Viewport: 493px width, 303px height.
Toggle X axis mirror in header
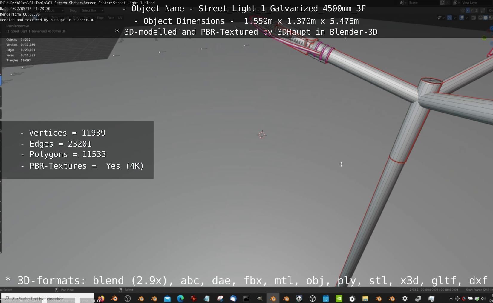[468, 10]
